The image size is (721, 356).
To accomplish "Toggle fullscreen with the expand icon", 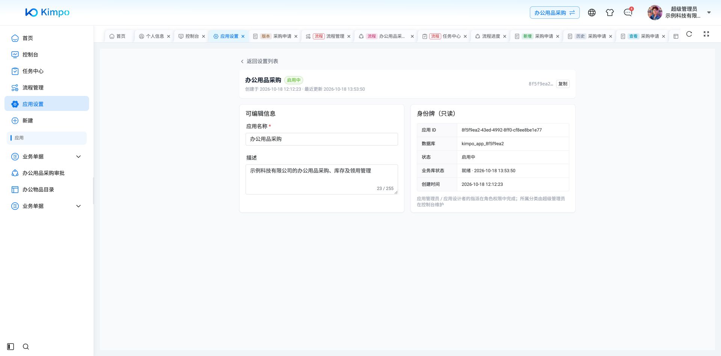I will click(x=706, y=34).
